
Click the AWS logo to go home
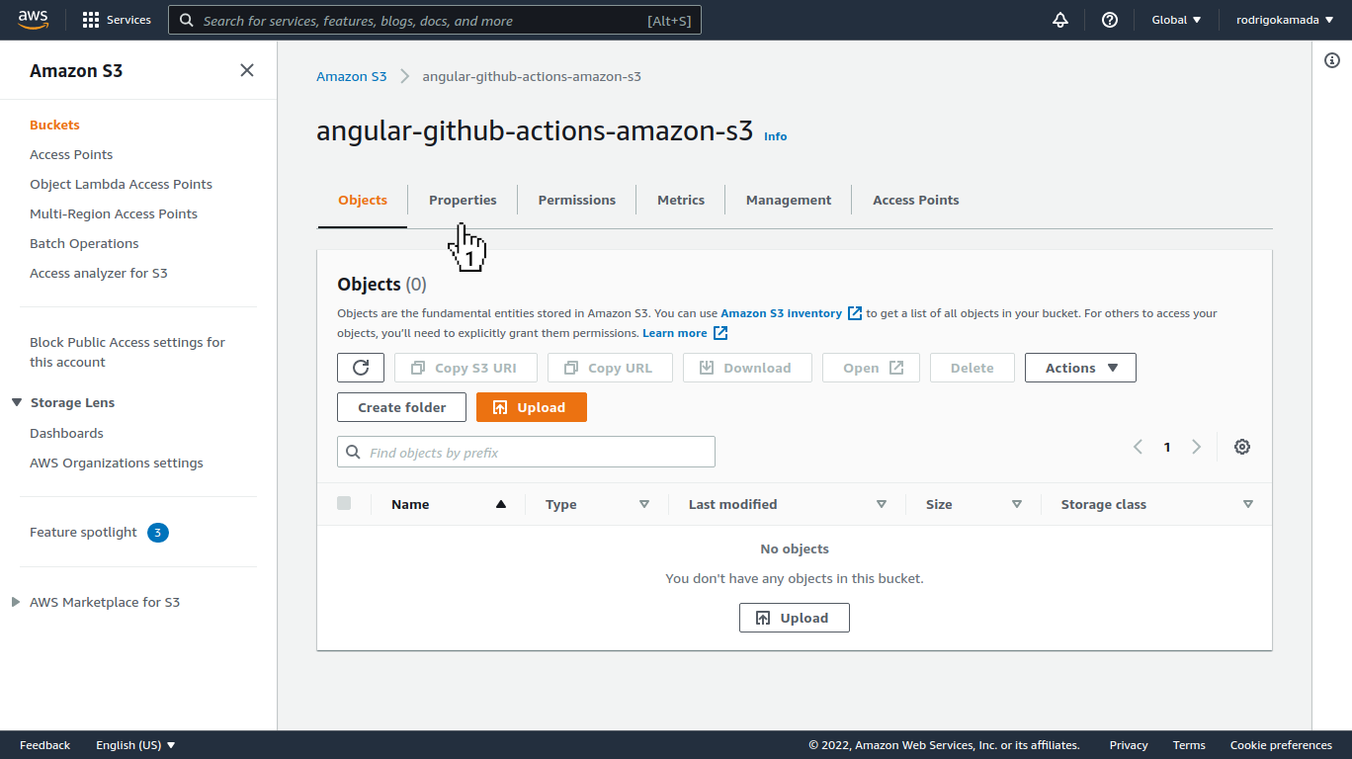pyautogui.click(x=33, y=19)
